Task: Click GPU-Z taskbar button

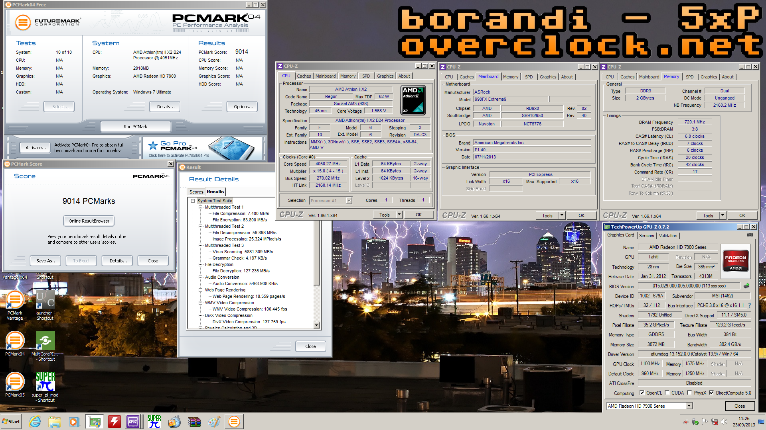Action: tap(95, 422)
